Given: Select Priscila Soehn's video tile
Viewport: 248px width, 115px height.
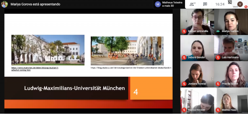Looking at the screenshot, I should [x=231, y=74].
